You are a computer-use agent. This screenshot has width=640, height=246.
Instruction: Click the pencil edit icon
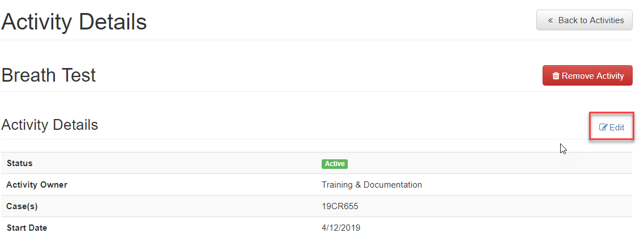click(603, 128)
